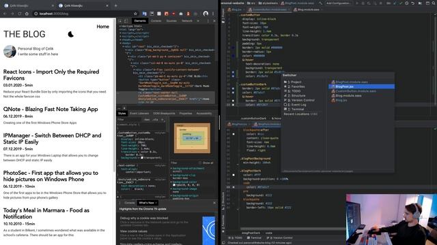Open a new browser tab with plus

115,5
